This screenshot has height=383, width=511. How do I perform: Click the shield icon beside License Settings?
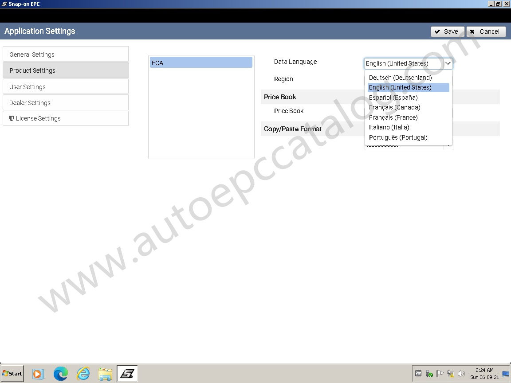tap(12, 118)
